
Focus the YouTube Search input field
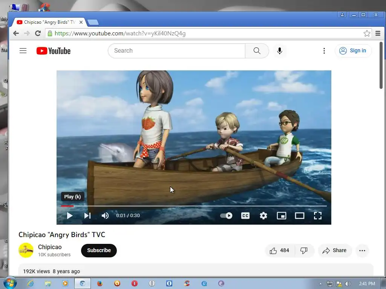point(177,51)
